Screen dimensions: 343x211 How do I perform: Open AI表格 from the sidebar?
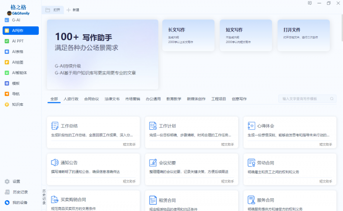17,51
